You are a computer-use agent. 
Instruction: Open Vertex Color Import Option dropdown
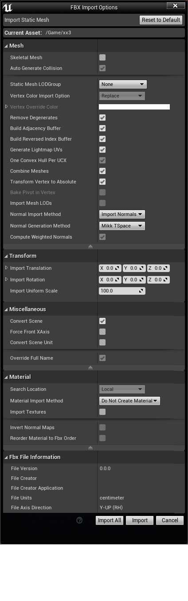pos(122,96)
